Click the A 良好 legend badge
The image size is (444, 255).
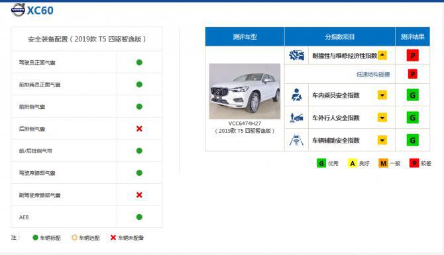click(353, 163)
